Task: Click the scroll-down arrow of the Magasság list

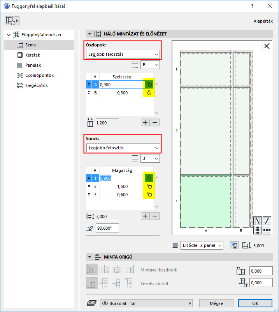Action: coord(156,207)
